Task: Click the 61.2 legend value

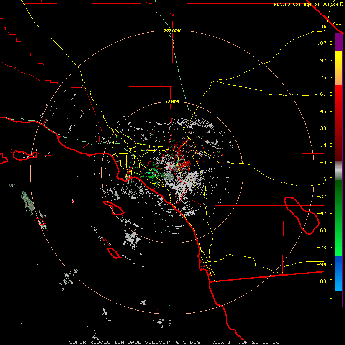Action: (x=326, y=94)
